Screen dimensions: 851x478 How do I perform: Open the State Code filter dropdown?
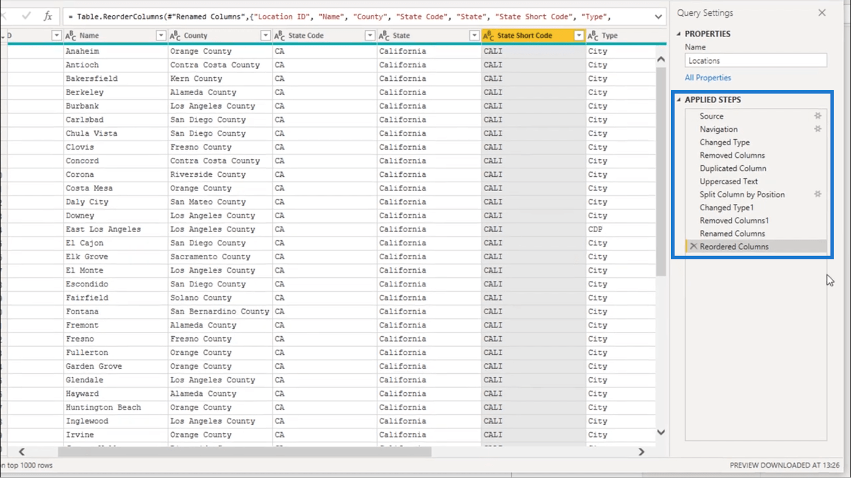(x=370, y=36)
